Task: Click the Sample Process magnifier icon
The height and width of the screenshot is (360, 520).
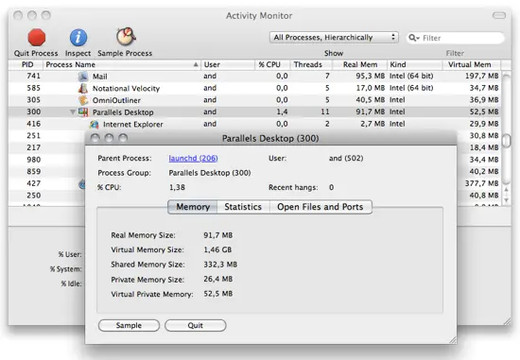Action: coord(126,37)
